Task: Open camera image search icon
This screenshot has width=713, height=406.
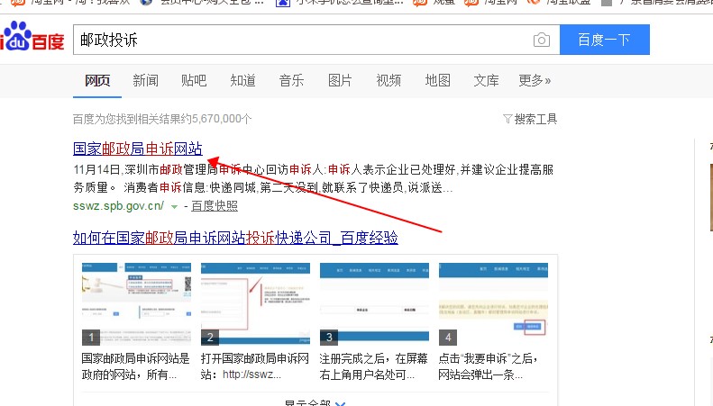Action: point(541,40)
